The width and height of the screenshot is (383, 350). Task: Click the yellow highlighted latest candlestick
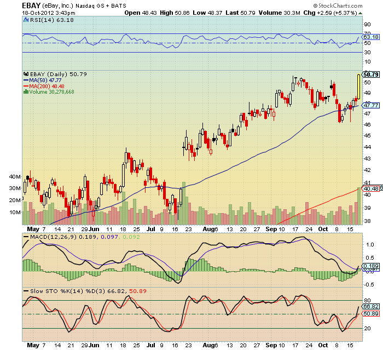pyautogui.click(x=358, y=87)
